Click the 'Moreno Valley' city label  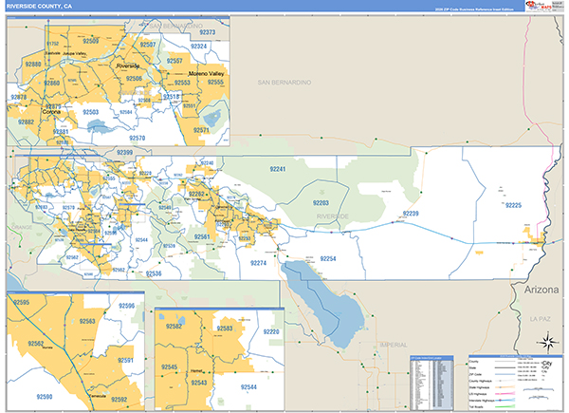(x=206, y=74)
